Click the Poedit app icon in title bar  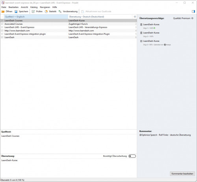pos(3,3)
